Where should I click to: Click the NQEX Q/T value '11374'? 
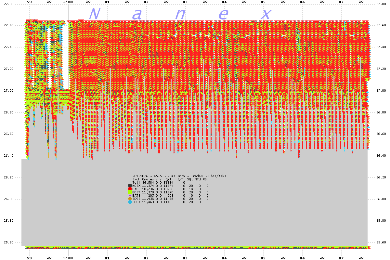168,186
